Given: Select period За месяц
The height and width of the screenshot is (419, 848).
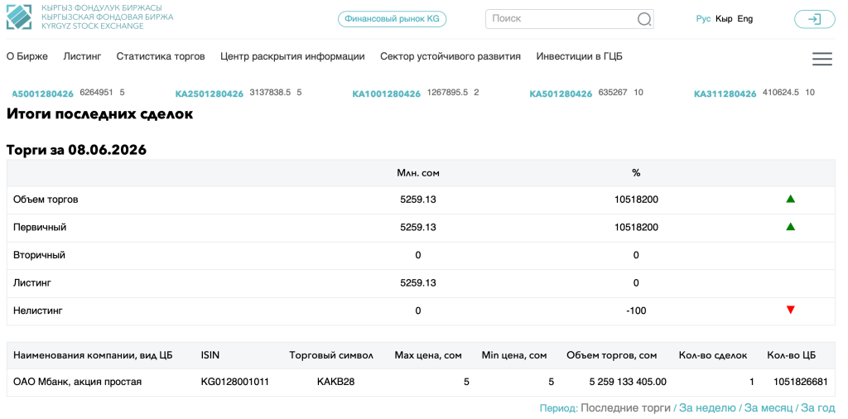Looking at the screenshot, I should pos(768,408).
